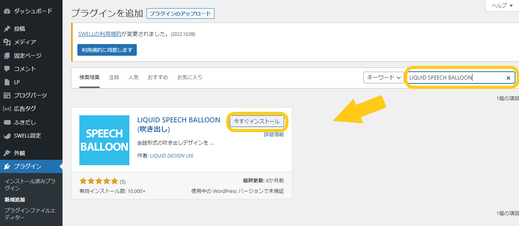Image resolution: width=519 pixels, height=226 pixels.
Task: Open the SWELL settings wave icon
Action: [7, 136]
